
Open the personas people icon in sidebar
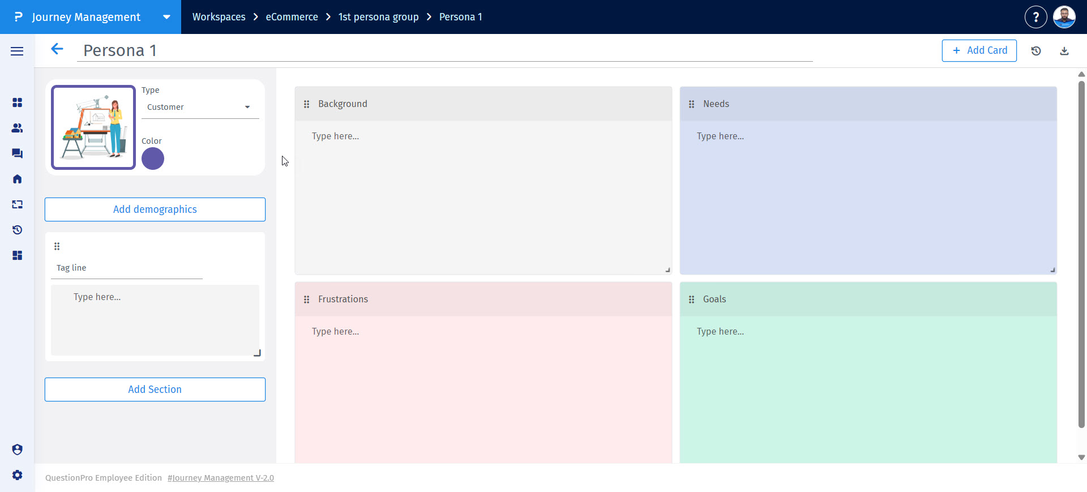18,128
